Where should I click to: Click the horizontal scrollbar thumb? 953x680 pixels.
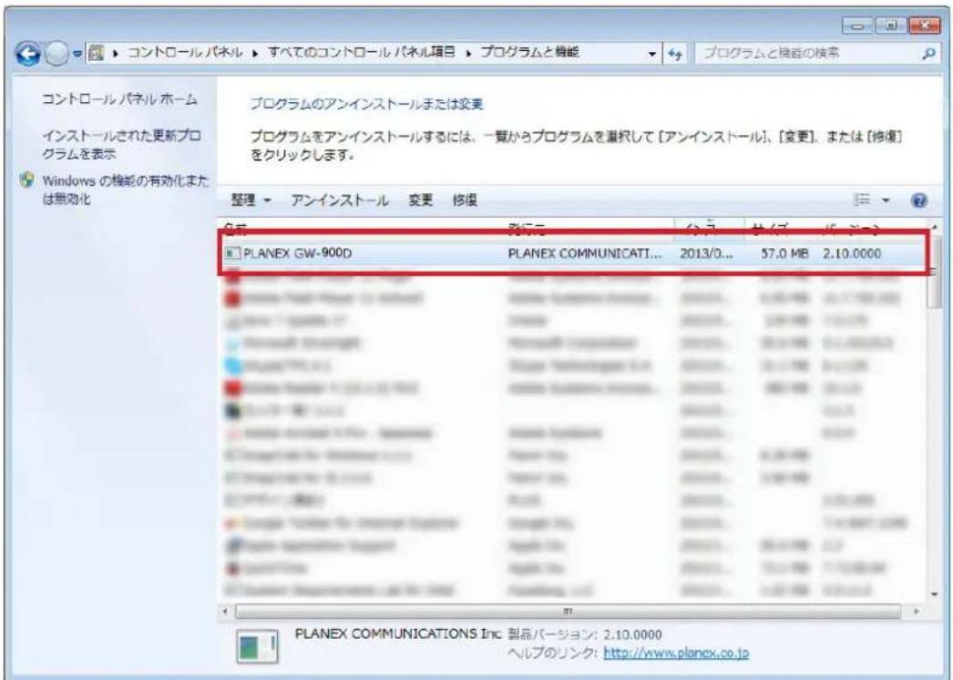(x=568, y=611)
